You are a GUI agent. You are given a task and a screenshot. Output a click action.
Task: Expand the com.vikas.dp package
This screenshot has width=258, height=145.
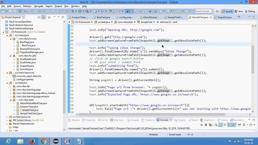11,86
